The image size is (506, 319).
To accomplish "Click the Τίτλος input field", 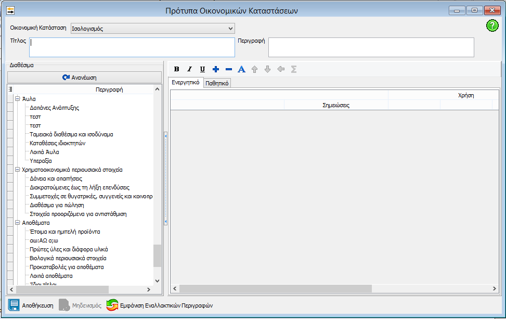I will tap(132, 47).
